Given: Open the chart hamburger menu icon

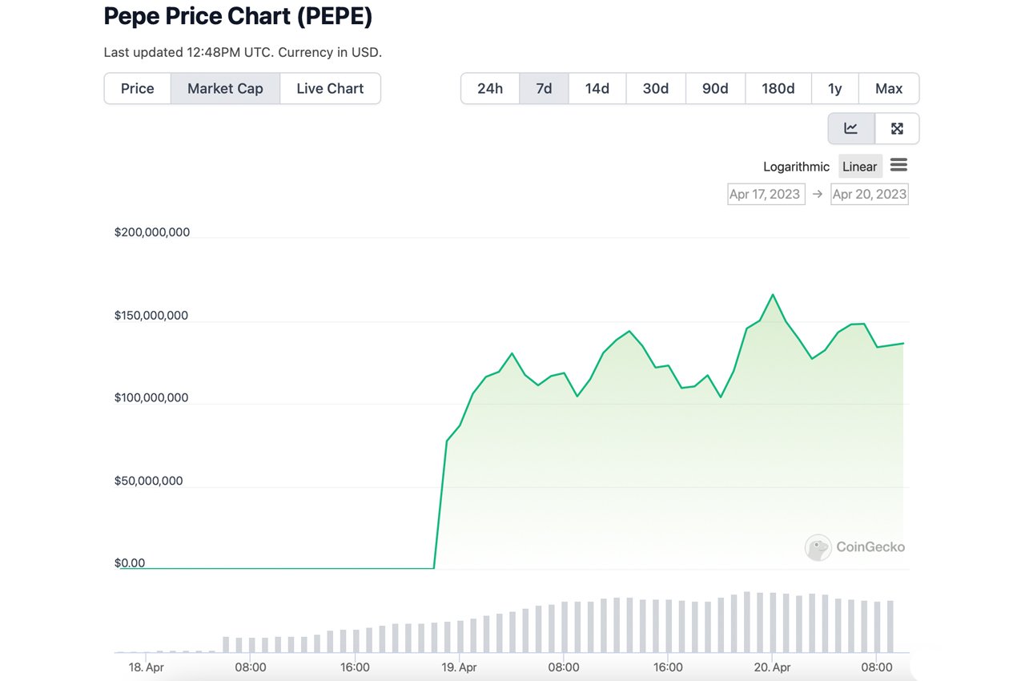Looking at the screenshot, I should [x=898, y=165].
